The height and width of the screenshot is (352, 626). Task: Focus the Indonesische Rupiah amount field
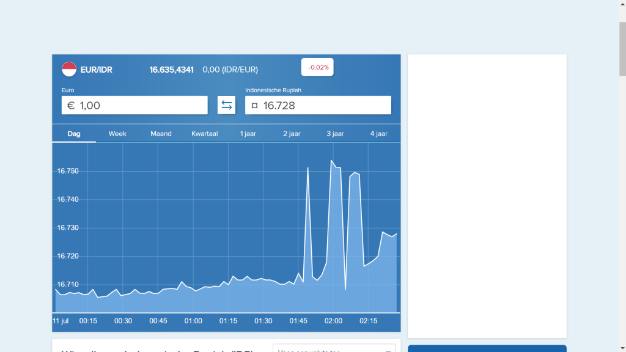[x=324, y=105]
